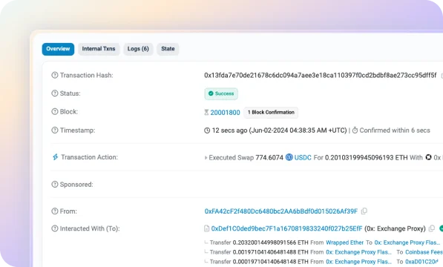Click help icon beside Transaction Hash
Screen dimensions: 443x267
[54, 75]
